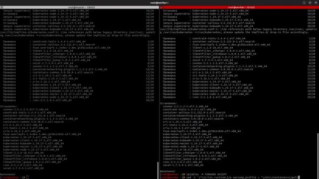Click 'Установлено:' heading in worker pane

168,103
